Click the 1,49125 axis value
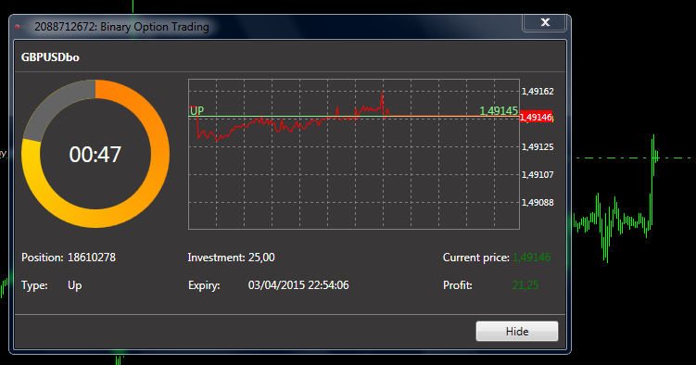696x365 pixels. pyautogui.click(x=538, y=146)
